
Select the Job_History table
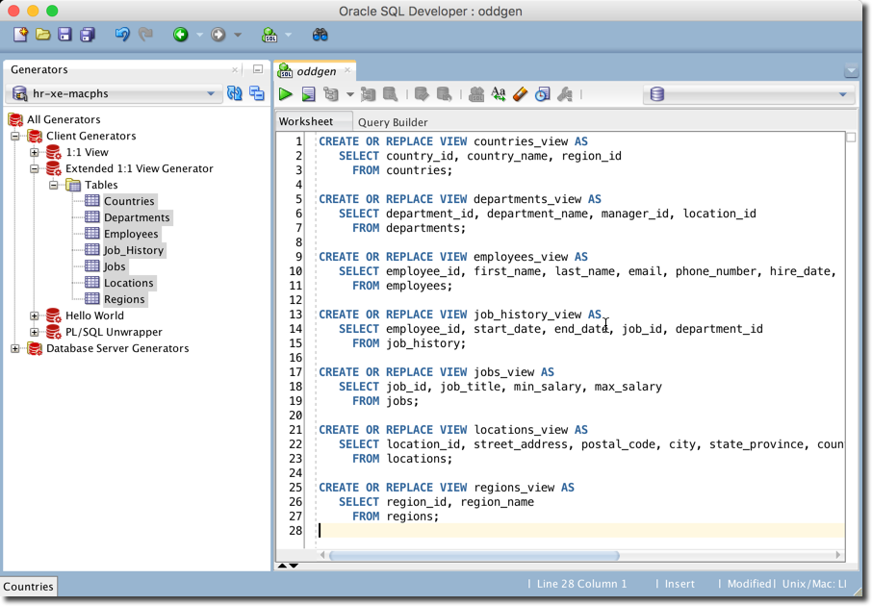[134, 250]
